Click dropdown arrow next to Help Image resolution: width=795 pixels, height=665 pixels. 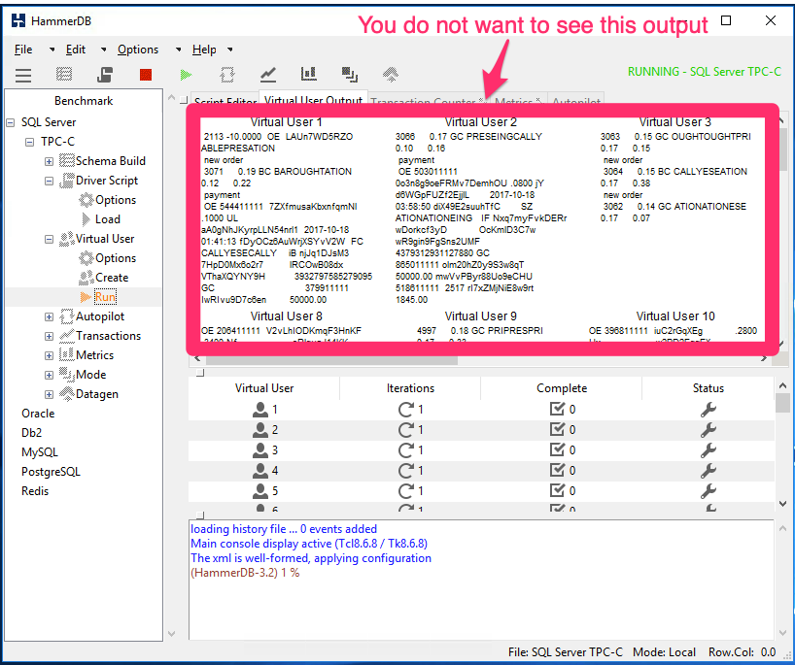point(229,50)
